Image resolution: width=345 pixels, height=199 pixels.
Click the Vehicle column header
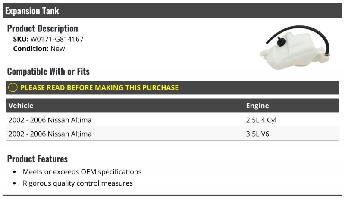[21, 106]
